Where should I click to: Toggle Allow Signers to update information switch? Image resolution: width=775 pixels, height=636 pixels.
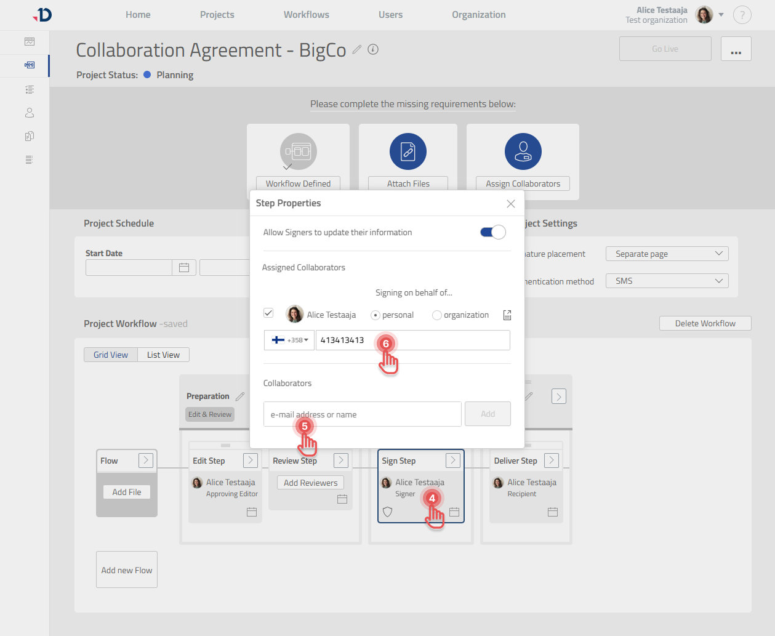pos(492,232)
